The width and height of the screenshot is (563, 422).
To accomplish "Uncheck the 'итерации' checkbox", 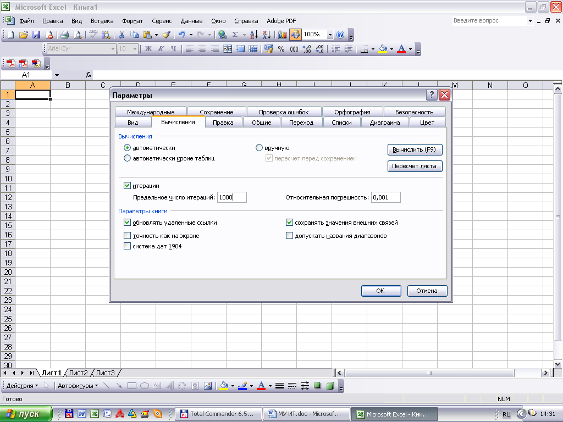I will (x=127, y=186).
